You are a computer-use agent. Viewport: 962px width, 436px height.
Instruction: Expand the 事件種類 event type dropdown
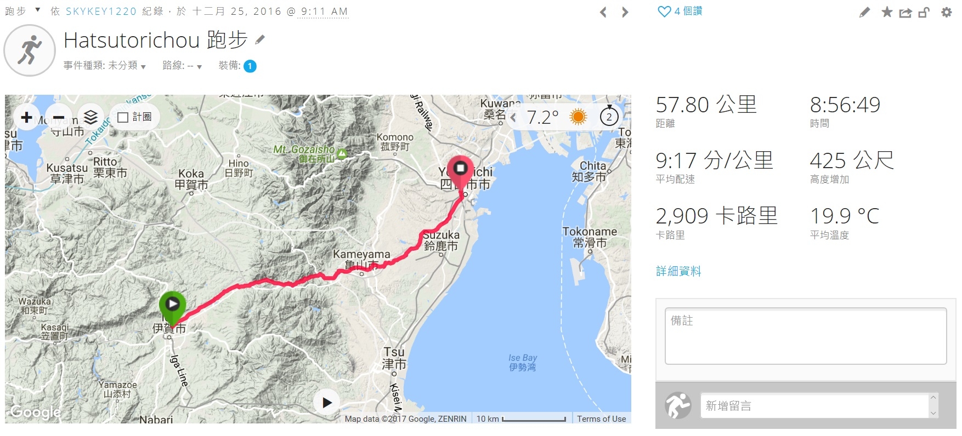104,66
